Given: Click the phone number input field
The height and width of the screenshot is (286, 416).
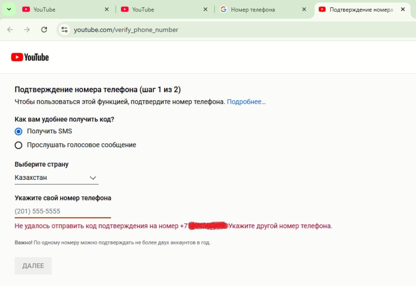Looking at the screenshot, I should click(x=63, y=211).
